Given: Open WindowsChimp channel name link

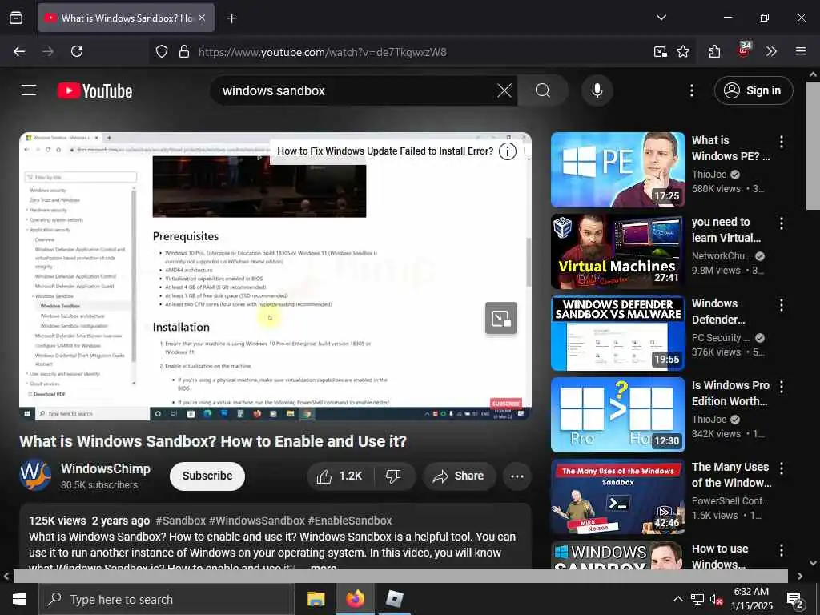Looking at the screenshot, I should (106, 468).
